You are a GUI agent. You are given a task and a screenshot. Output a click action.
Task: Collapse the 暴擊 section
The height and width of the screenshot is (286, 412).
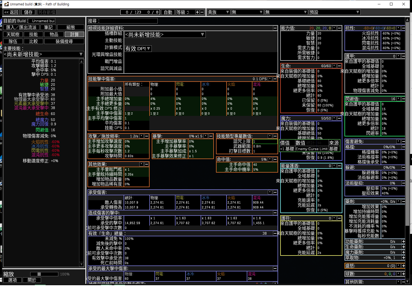[211, 136]
